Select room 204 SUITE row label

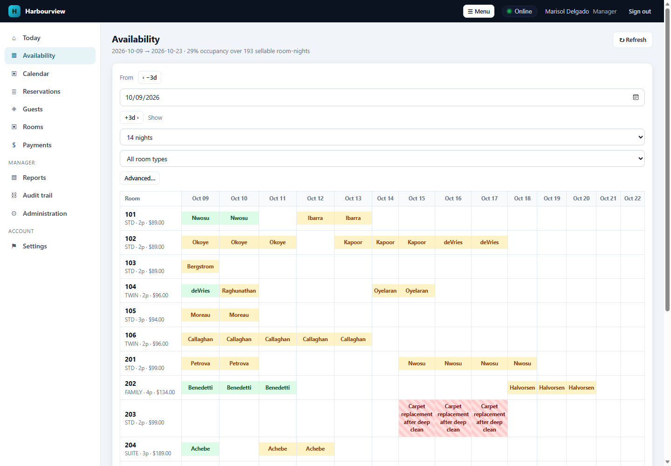(151, 449)
